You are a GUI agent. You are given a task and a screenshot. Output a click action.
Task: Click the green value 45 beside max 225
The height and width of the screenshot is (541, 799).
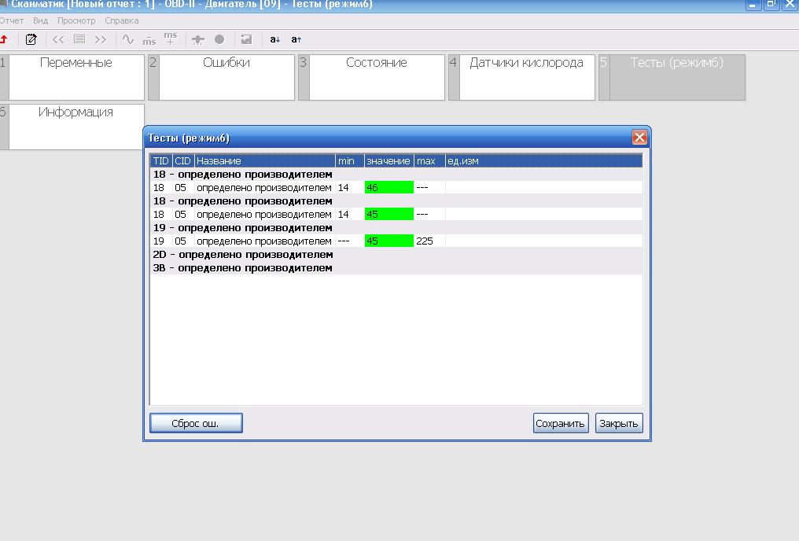pyautogui.click(x=389, y=241)
